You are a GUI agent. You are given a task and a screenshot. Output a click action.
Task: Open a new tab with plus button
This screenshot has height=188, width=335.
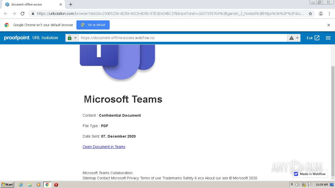click(71, 4)
